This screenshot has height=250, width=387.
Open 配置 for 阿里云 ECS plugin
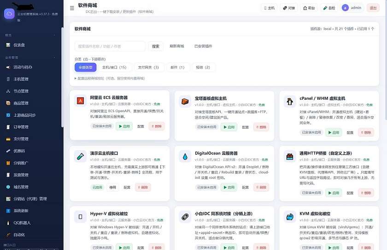(x=141, y=126)
